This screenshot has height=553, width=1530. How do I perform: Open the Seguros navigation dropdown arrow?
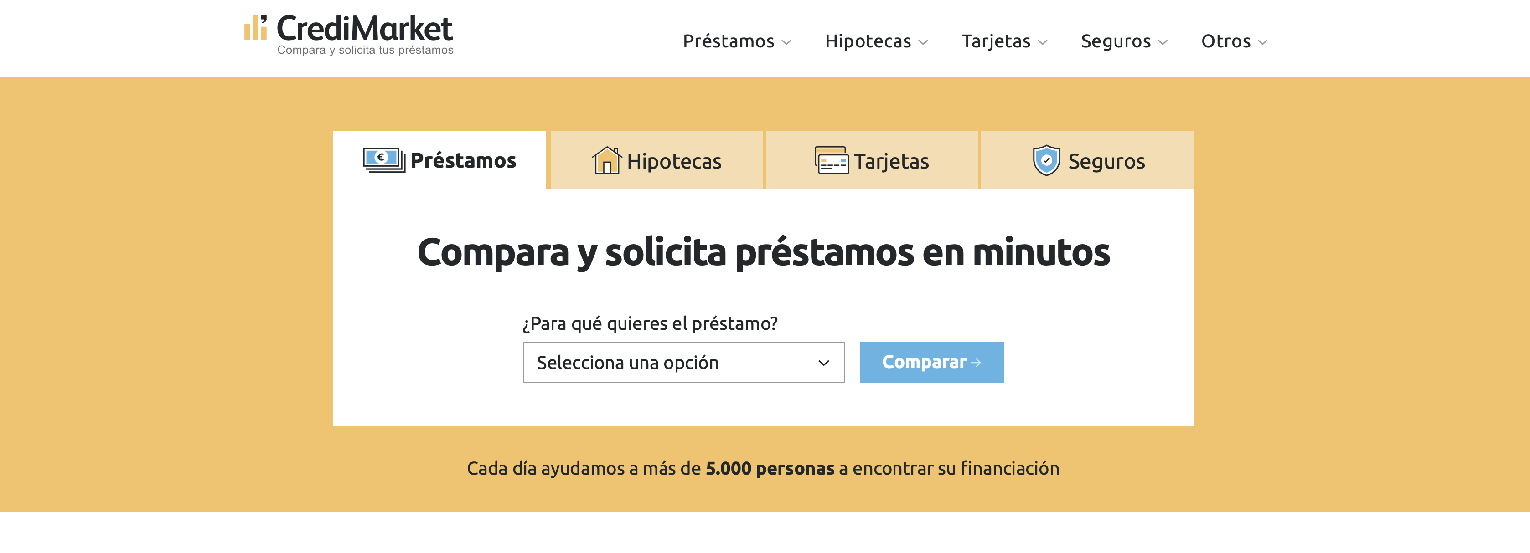[1163, 42]
